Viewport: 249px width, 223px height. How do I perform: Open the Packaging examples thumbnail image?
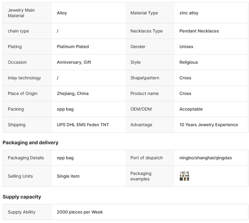(x=184, y=176)
